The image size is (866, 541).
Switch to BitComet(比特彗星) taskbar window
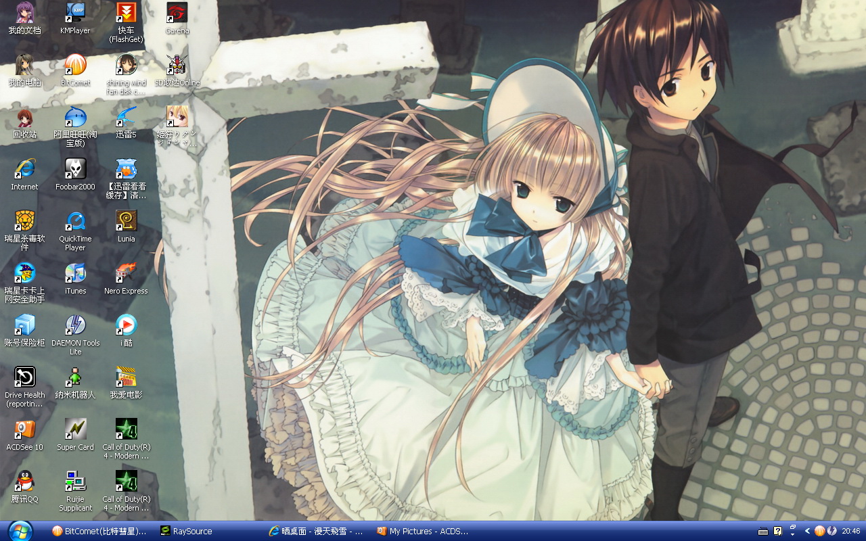(x=99, y=531)
